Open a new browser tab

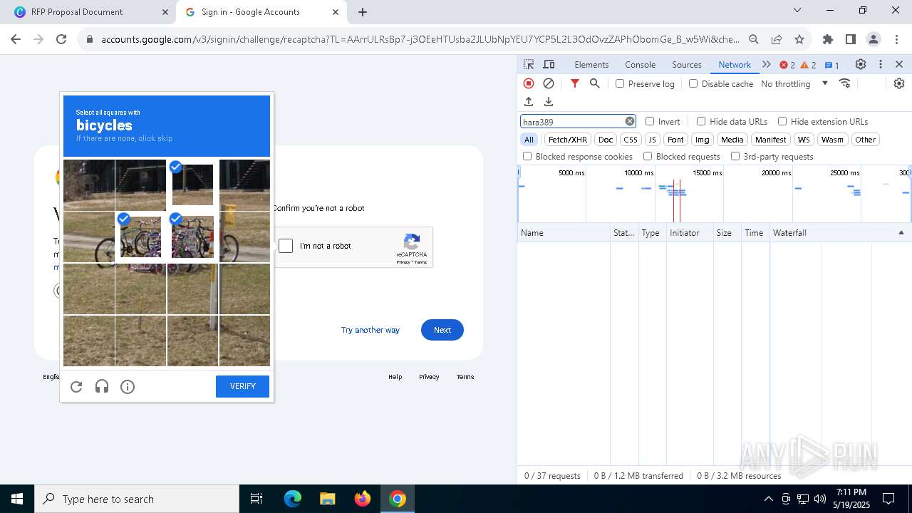click(x=363, y=12)
